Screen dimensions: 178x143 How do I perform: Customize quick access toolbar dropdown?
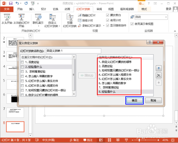coord(38,4)
